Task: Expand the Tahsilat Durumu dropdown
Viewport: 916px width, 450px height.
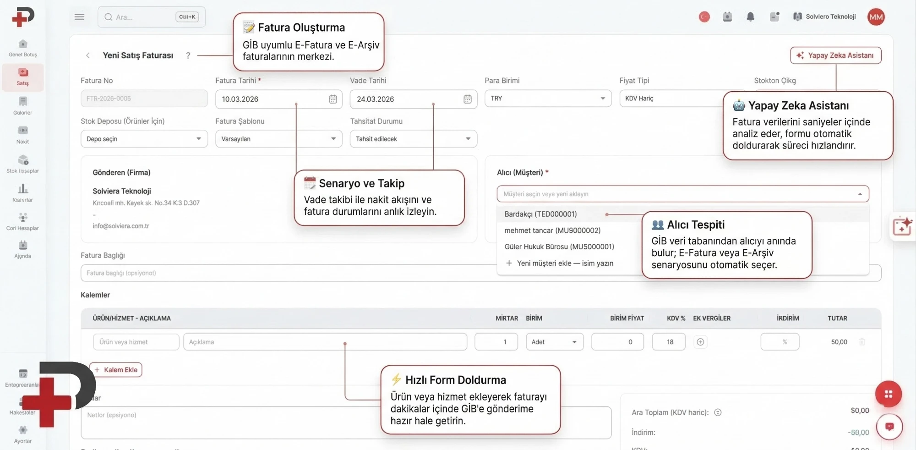Action: pos(413,139)
